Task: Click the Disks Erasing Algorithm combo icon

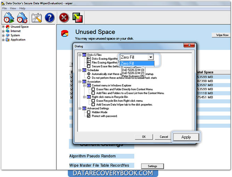Action: point(89,59)
